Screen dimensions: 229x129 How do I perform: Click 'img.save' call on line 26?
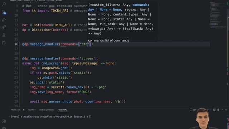click(38, 92)
